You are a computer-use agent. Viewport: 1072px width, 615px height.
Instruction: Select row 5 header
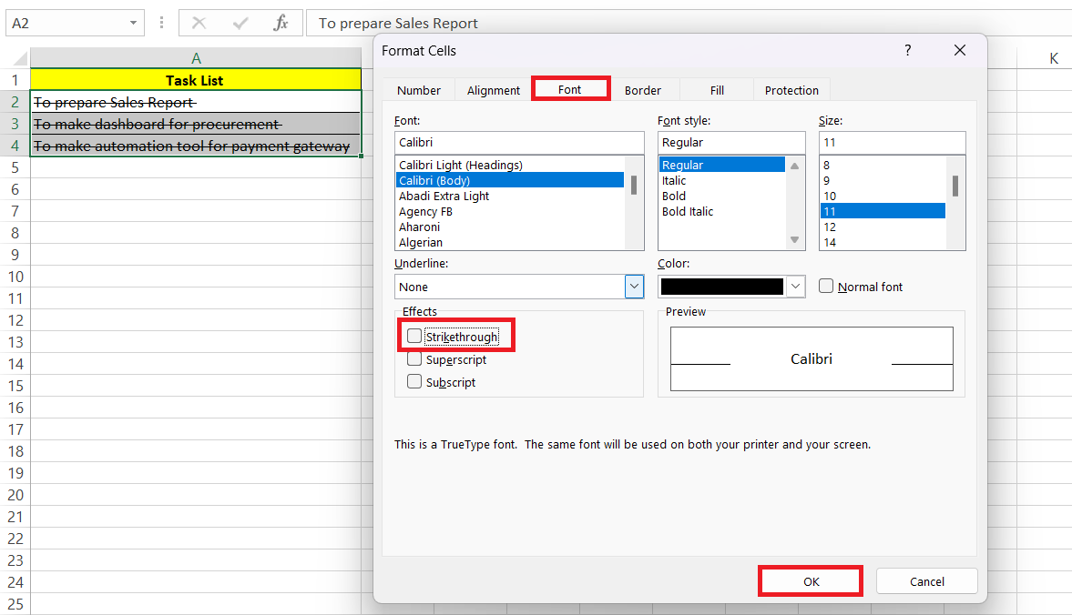(15, 167)
